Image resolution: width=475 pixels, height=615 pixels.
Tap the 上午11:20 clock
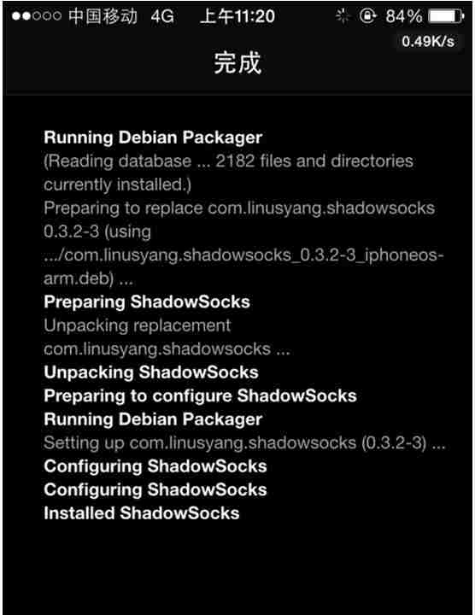pyautogui.click(x=237, y=16)
